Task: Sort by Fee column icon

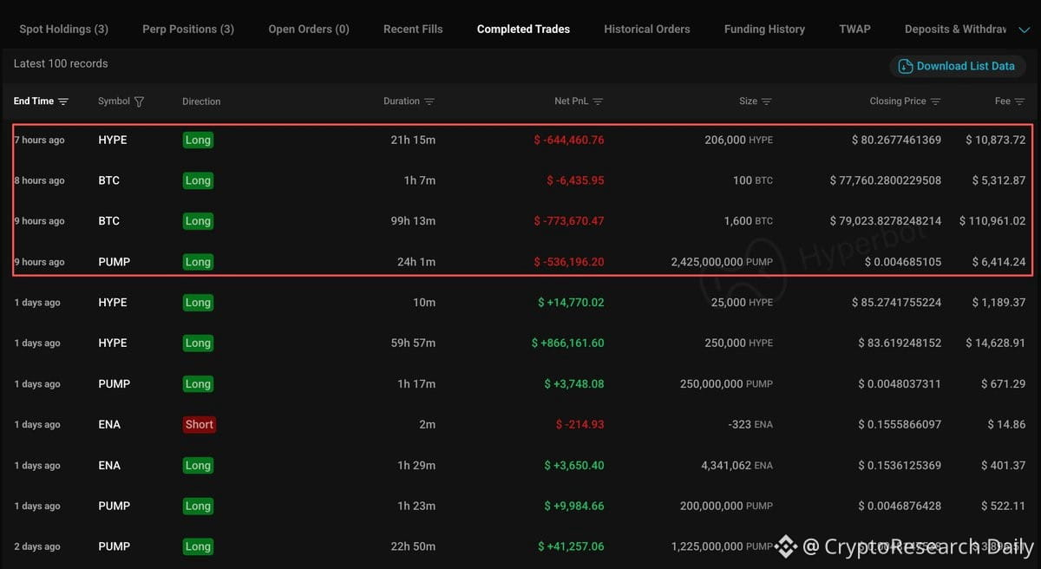Action: pos(1019,101)
